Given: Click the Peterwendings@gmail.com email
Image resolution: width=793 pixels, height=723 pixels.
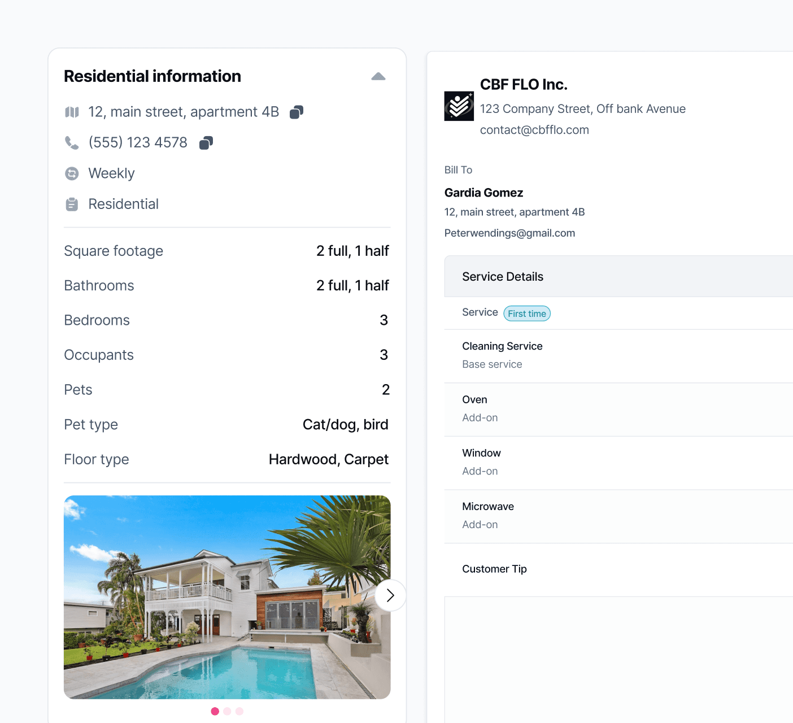Looking at the screenshot, I should (509, 233).
